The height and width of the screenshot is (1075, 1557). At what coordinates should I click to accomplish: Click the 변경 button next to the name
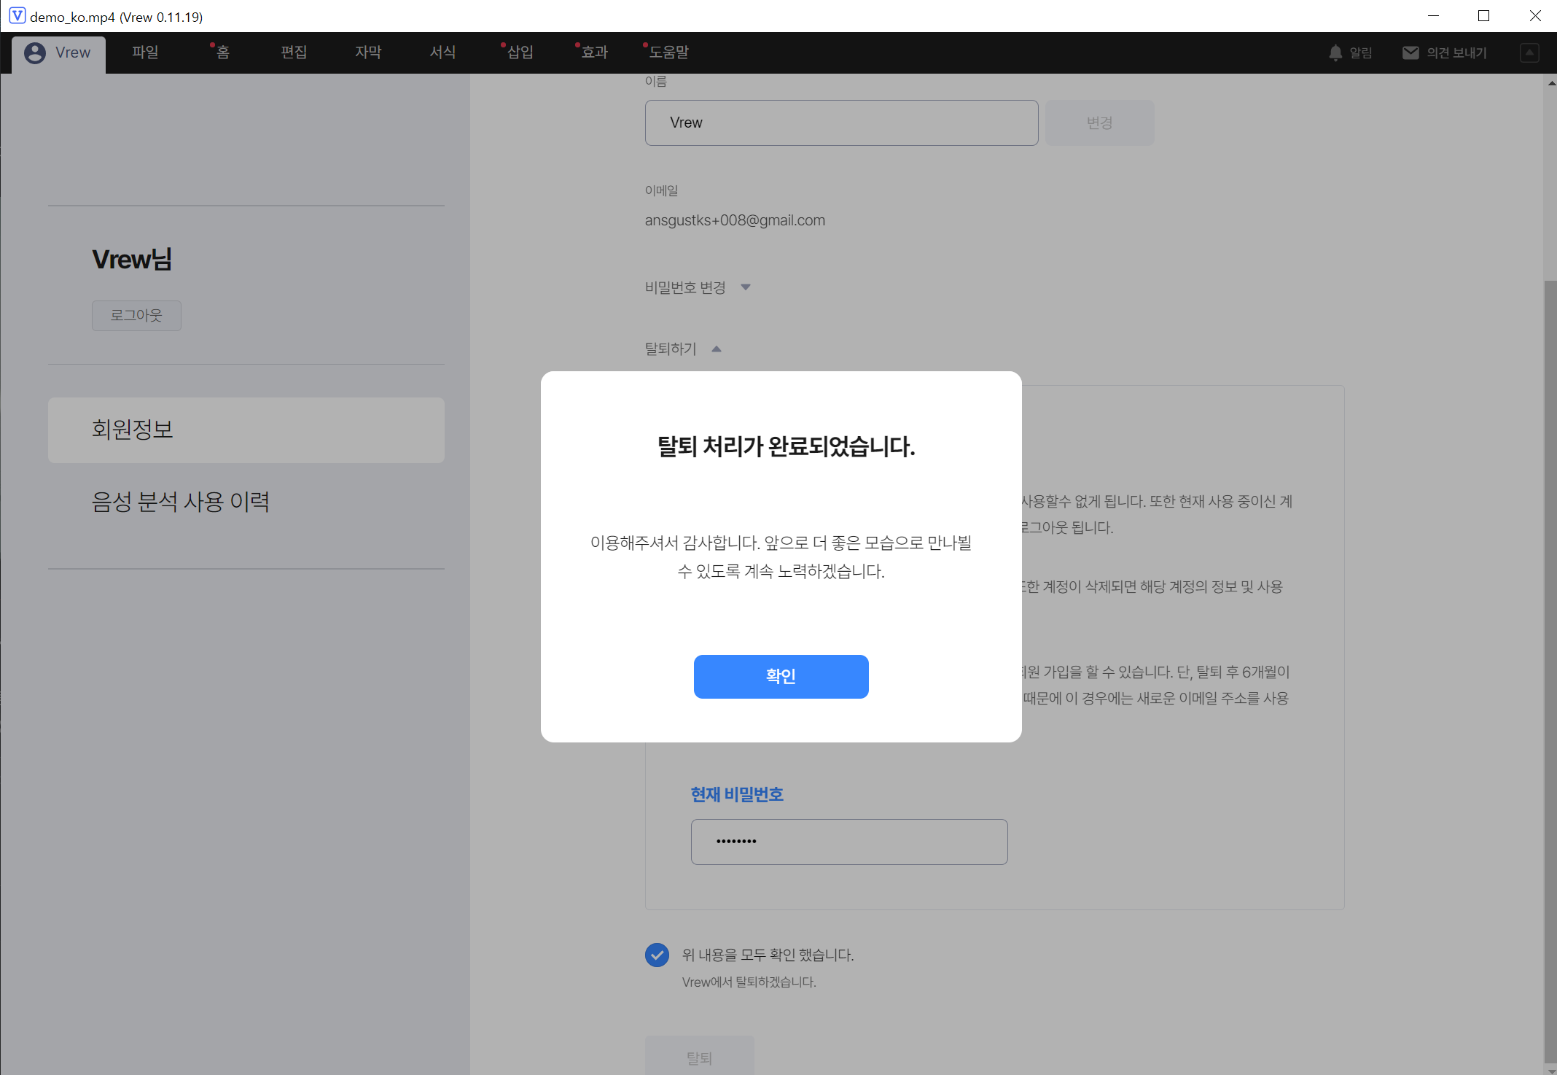1099,123
